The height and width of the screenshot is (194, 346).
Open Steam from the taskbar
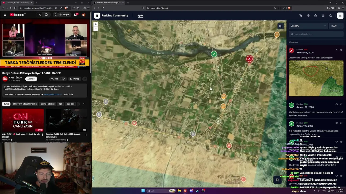coord(197,191)
